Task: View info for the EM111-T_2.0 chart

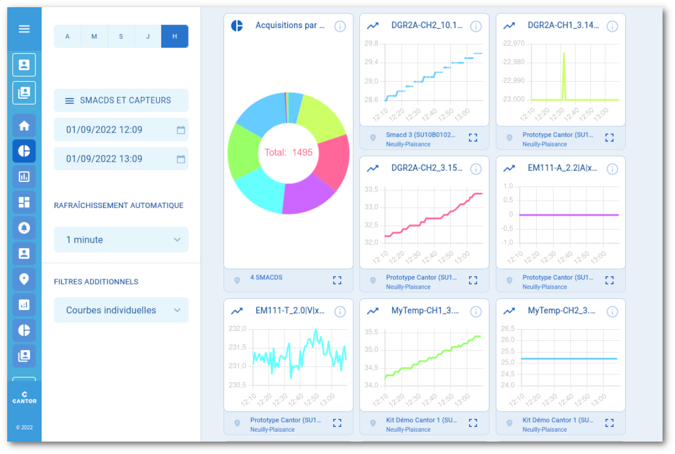Action: coord(340,311)
